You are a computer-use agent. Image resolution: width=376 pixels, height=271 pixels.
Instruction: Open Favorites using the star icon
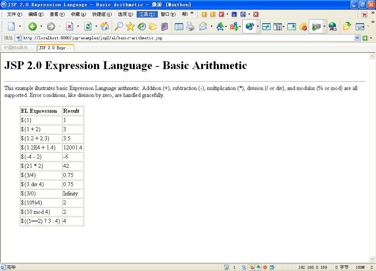[x=130, y=26]
